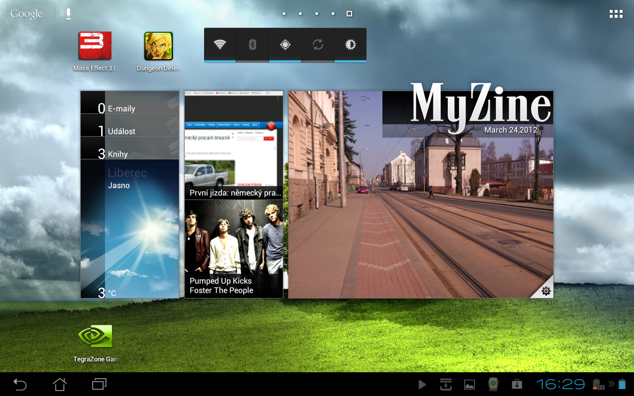Disable Wi-Fi using the quick toggle
The height and width of the screenshot is (396, 634).
tap(219, 45)
